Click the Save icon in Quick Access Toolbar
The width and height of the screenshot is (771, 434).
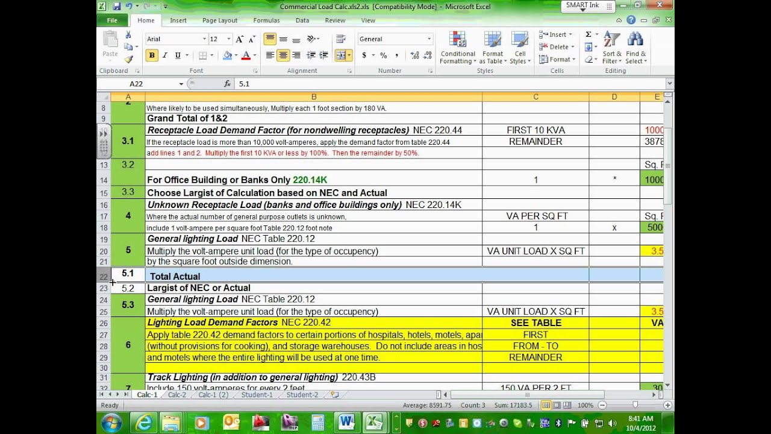[116, 6]
